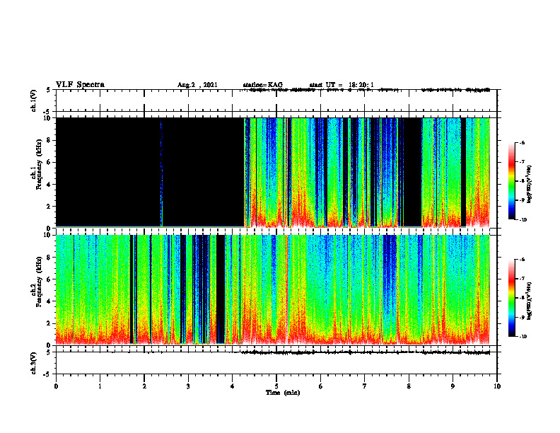The width and height of the screenshot is (560, 433).
Task: Click time axis tick "0"
Action: [x=56, y=386]
